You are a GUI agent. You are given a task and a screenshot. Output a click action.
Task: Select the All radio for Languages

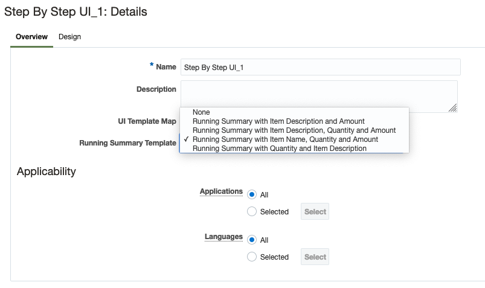252,240
